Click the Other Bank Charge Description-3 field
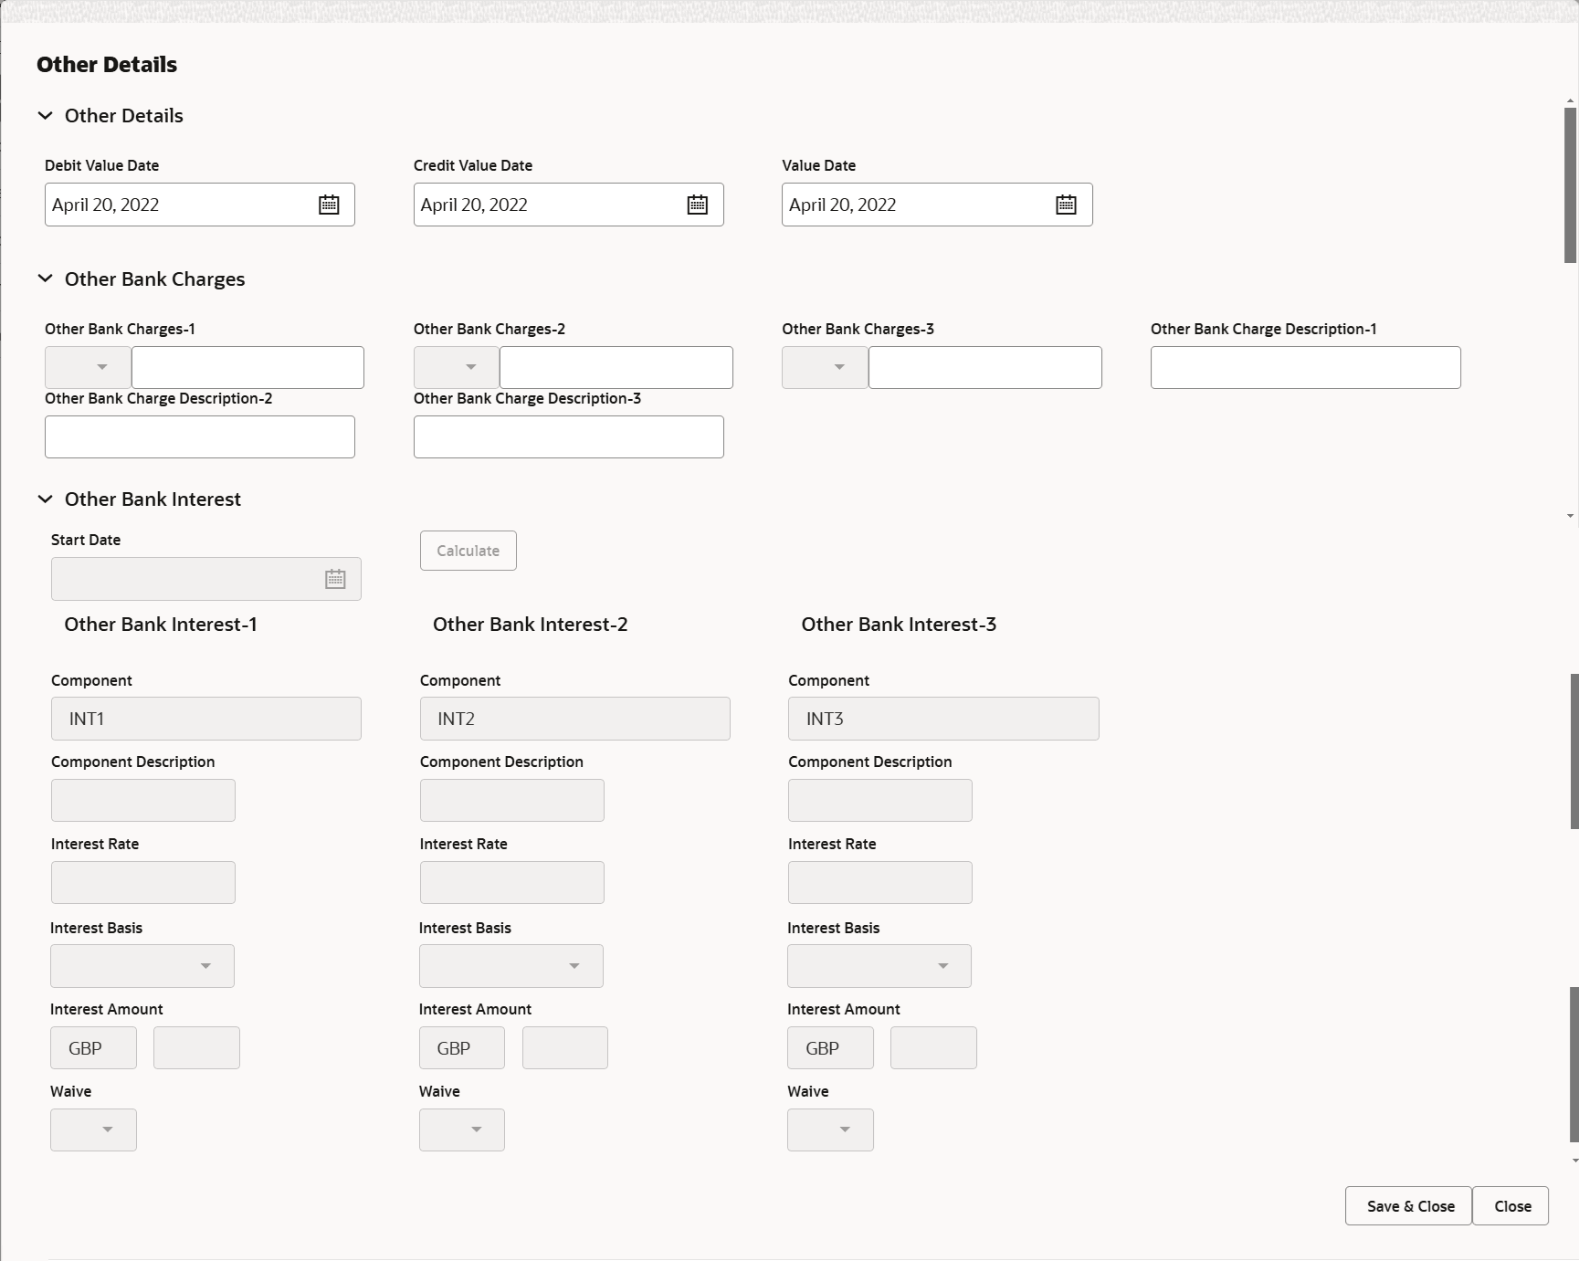This screenshot has height=1261, width=1579. (568, 436)
